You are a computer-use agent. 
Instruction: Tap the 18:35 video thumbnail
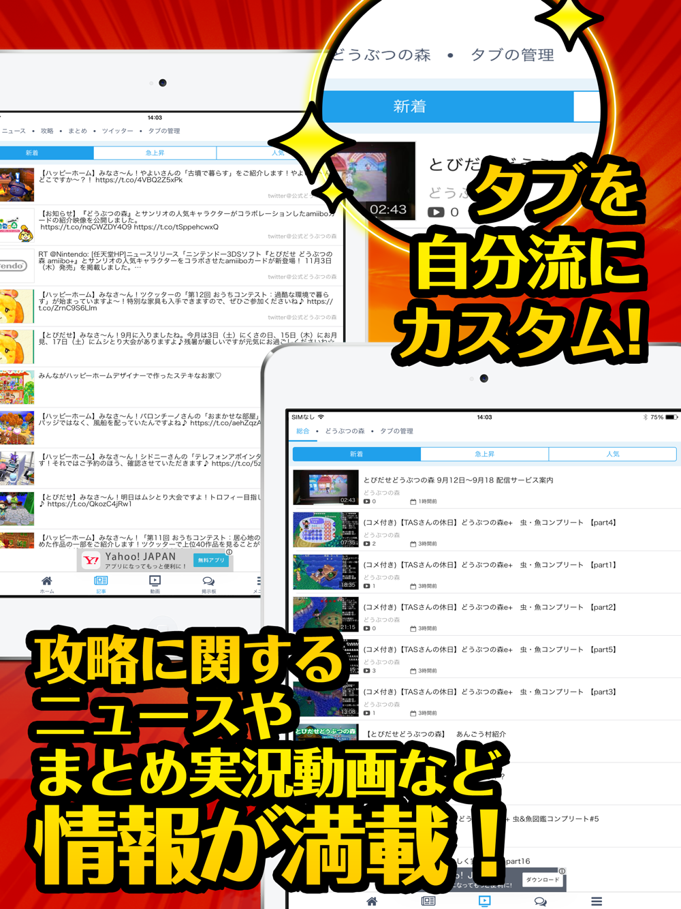click(326, 572)
